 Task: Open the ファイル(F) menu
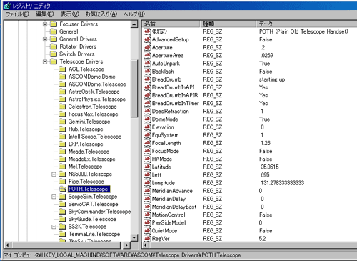pos(17,14)
